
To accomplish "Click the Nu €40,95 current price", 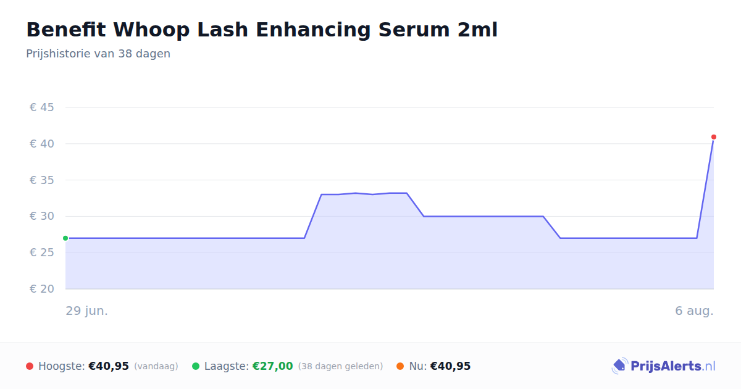I will (x=450, y=366).
